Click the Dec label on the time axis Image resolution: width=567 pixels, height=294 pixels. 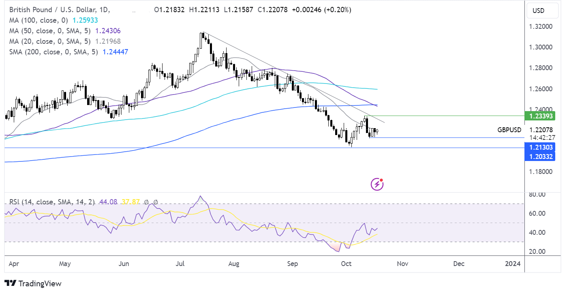[458, 264]
